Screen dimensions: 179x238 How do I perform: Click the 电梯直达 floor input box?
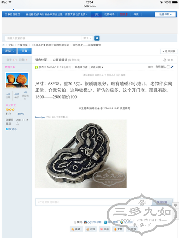(168, 67)
